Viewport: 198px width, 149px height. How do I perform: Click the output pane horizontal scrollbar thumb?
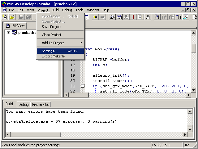pyautogui.click(x=36, y=134)
